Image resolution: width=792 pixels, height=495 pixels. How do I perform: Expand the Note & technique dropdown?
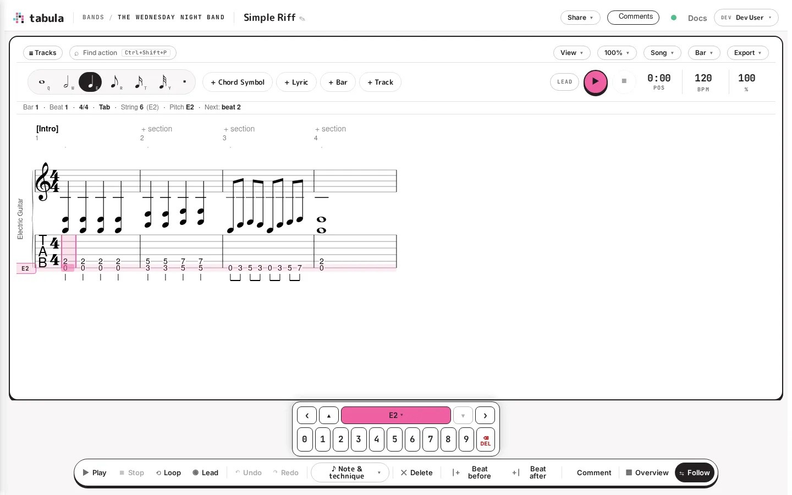pyautogui.click(x=350, y=473)
